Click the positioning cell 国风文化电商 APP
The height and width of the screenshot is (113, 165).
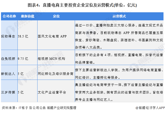click(x=52, y=36)
